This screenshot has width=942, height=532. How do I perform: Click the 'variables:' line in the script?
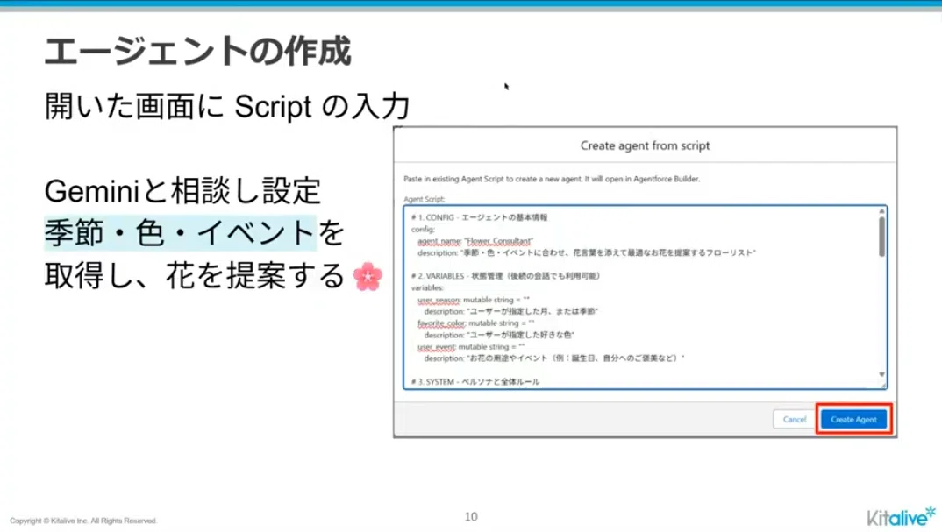point(427,287)
